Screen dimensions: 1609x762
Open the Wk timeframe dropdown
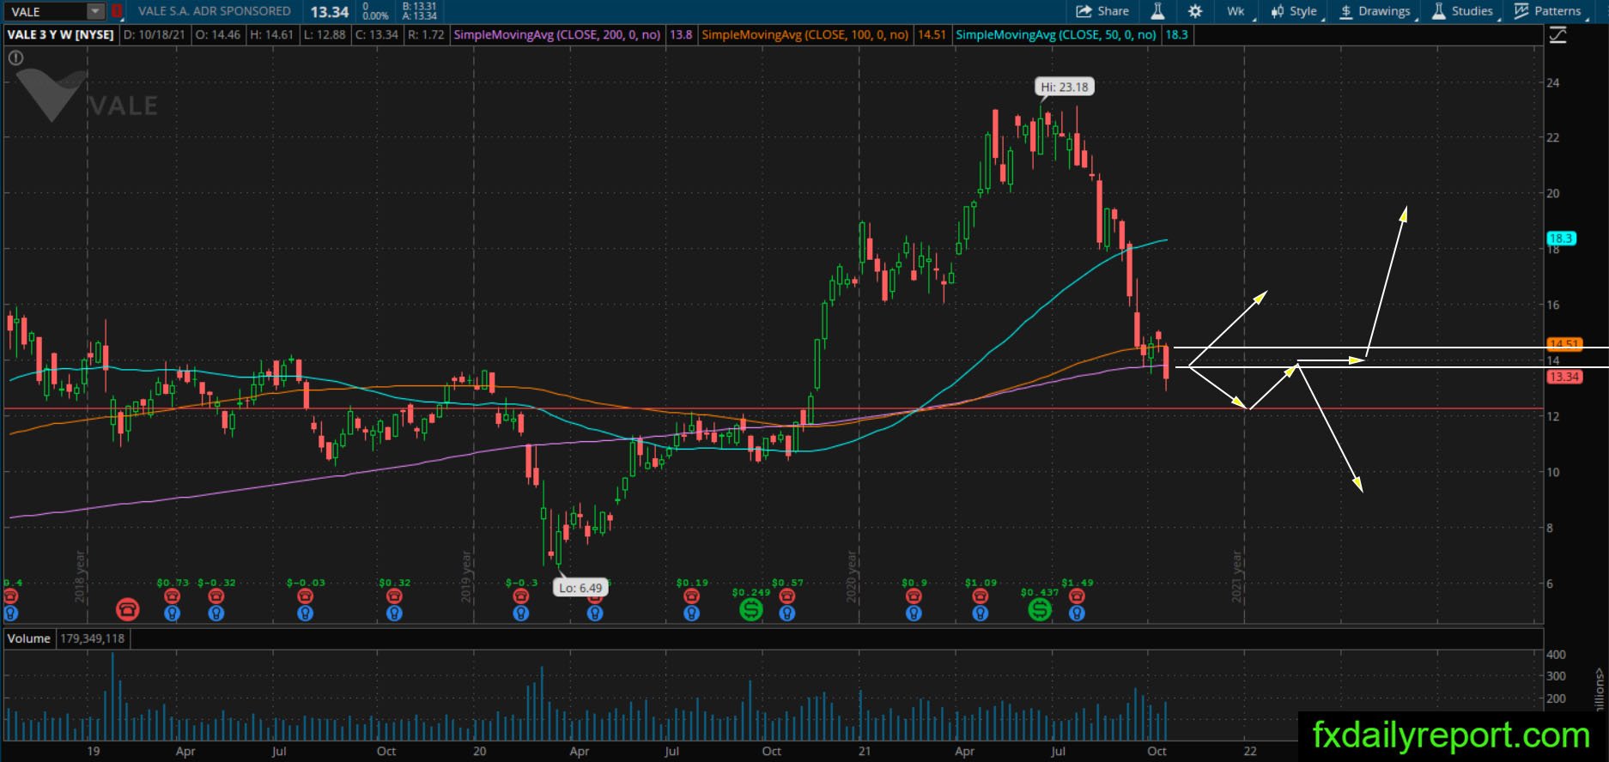pos(1237,11)
